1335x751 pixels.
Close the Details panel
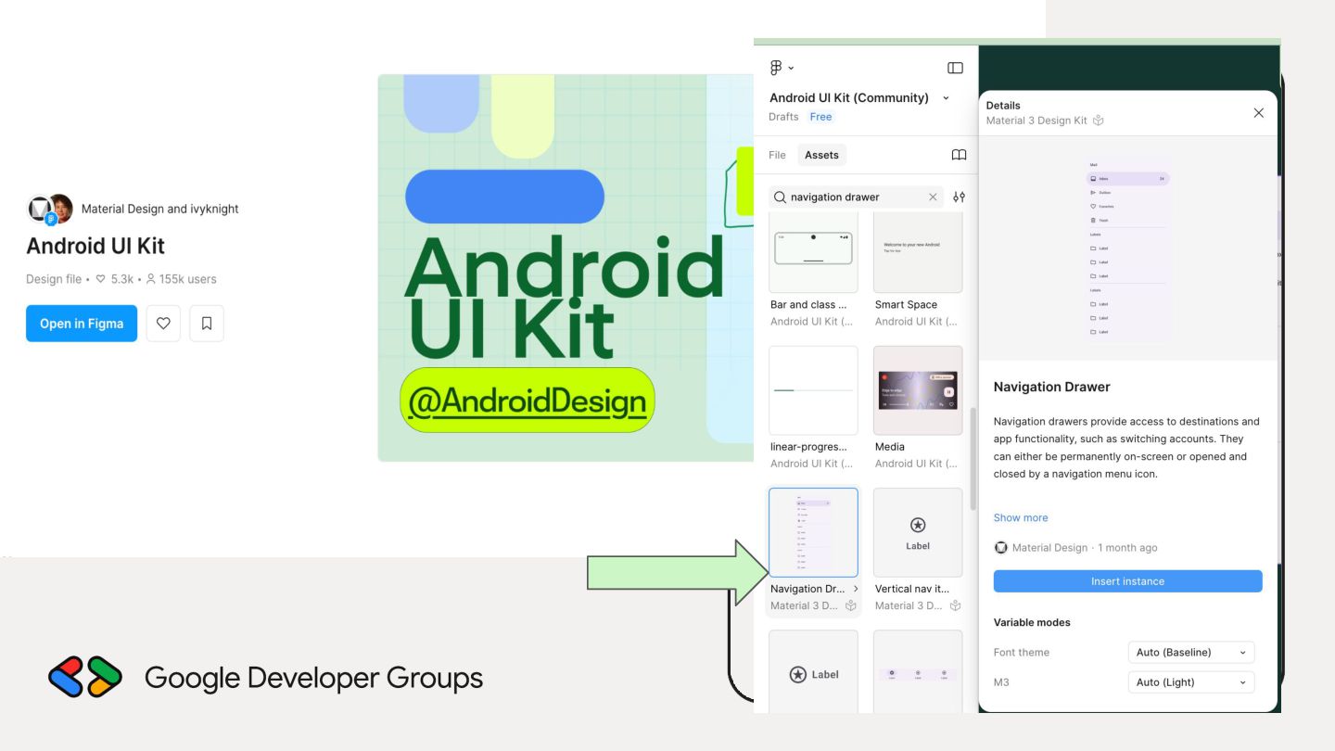pyautogui.click(x=1258, y=113)
